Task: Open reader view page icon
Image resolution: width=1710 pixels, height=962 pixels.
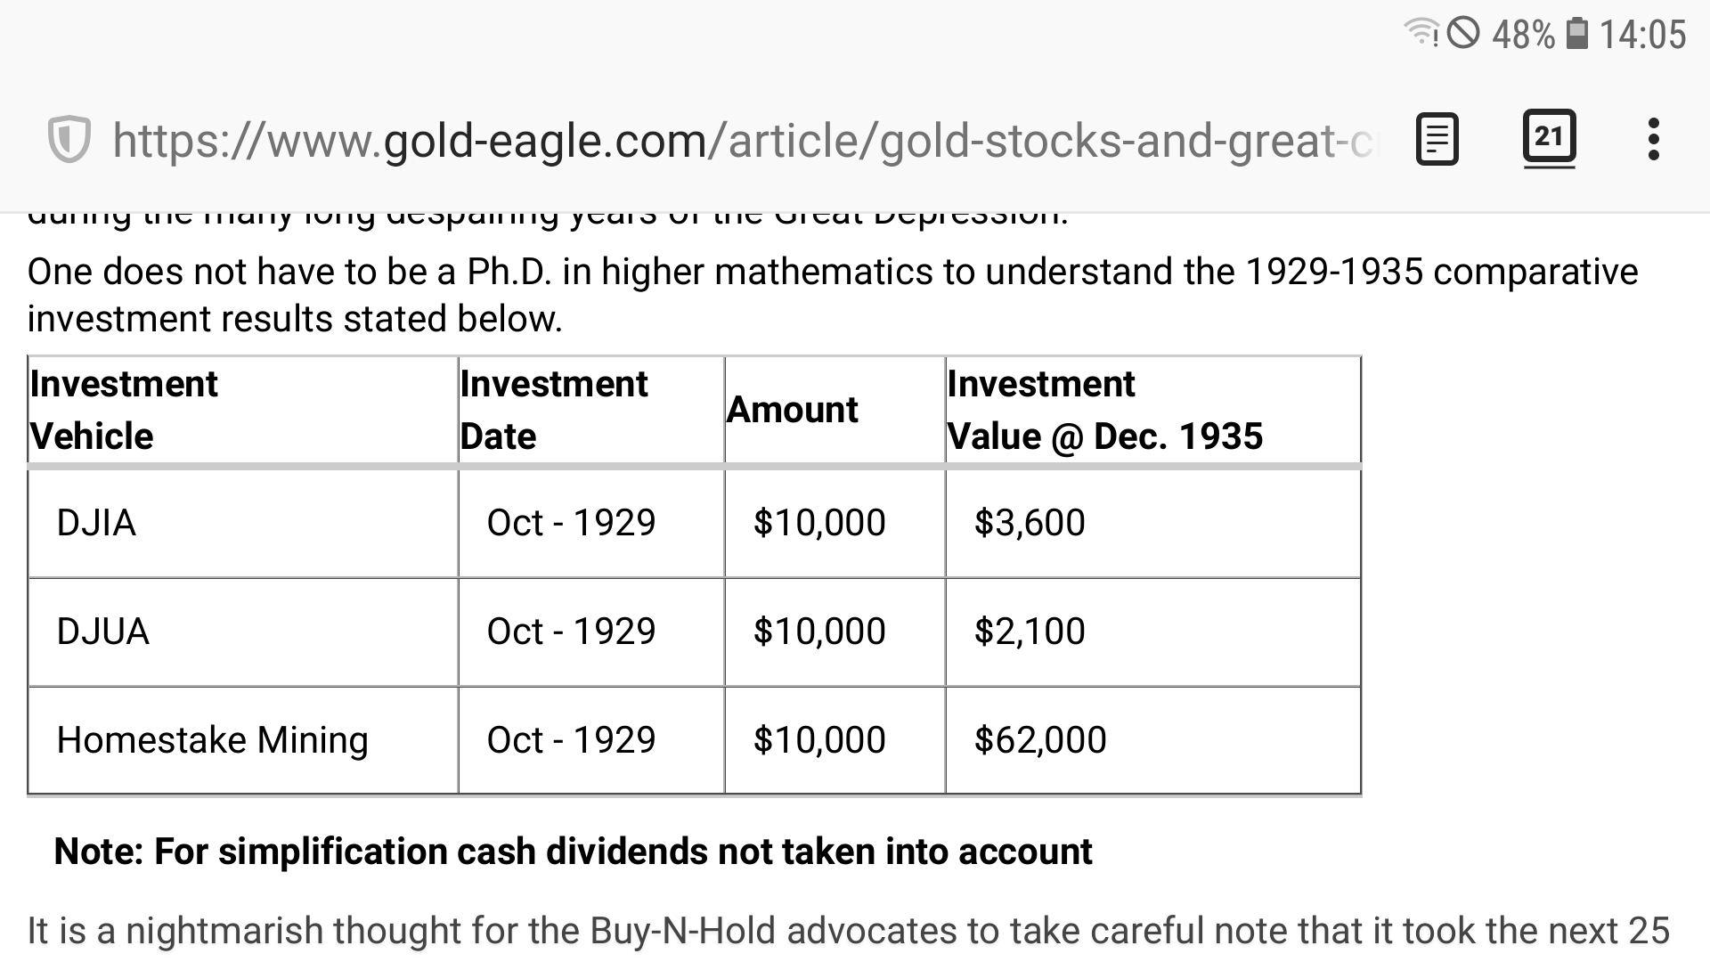Action: (1437, 140)
